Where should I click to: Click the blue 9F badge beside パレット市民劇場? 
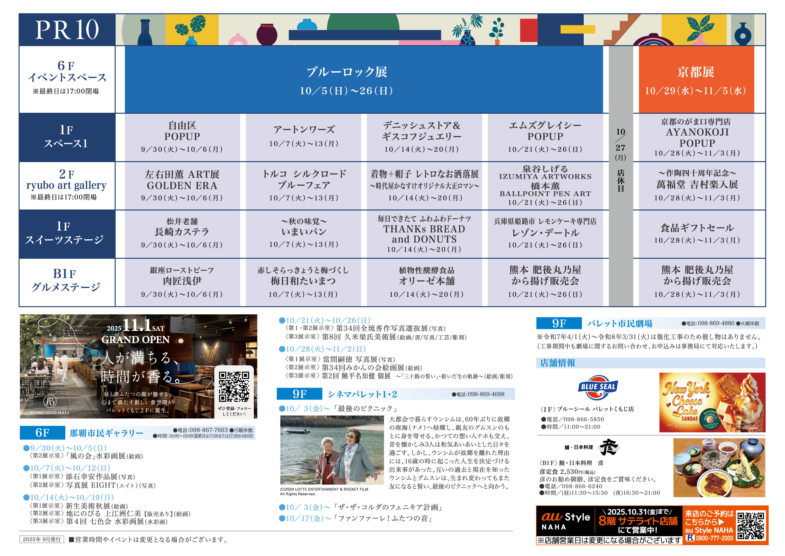559,323
